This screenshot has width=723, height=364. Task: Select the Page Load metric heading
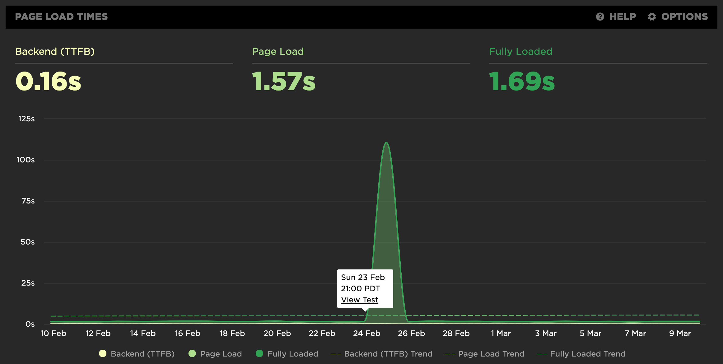[278, 51]
